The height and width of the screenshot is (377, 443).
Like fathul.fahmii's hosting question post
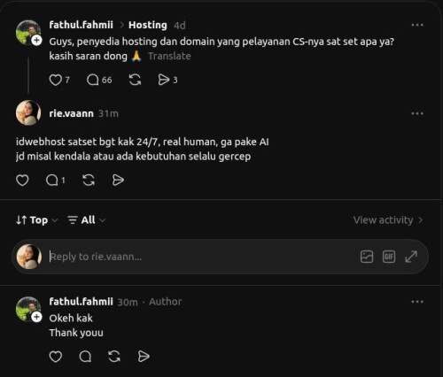click(x=56, y=80)
